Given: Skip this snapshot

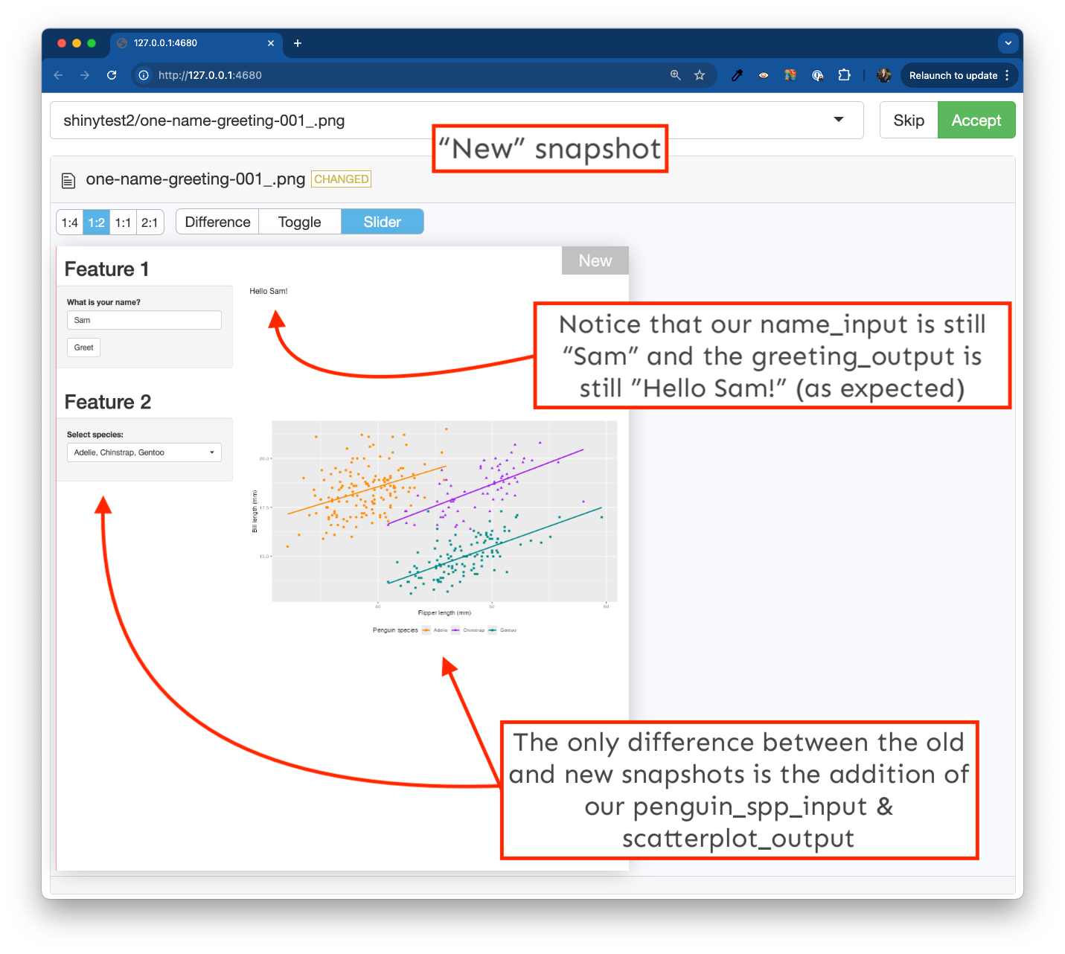Looking at the screenshot, I should [x=909, y=121].
